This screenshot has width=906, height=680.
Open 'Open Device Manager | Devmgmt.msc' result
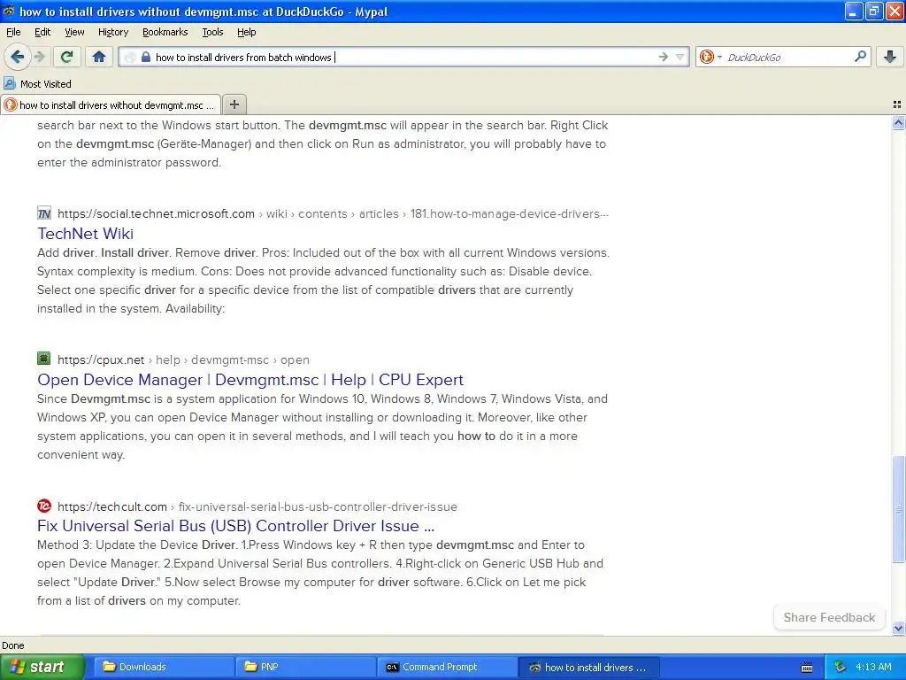250,380
